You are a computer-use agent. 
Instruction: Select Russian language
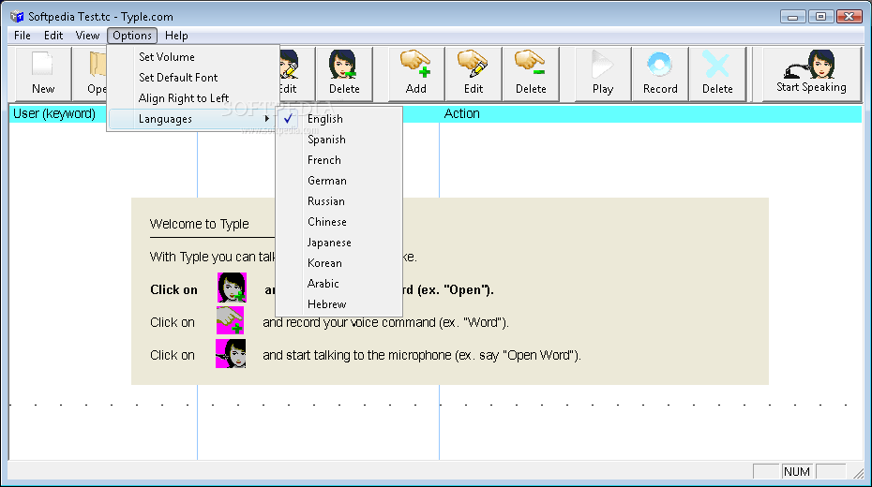338,201
